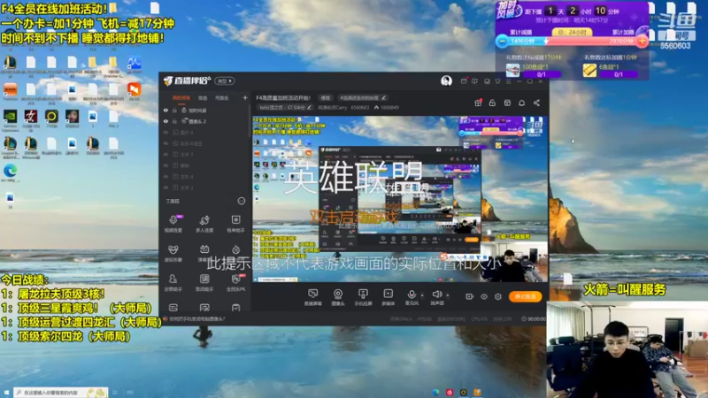
Task: Open the Windows Start button
Action: (6, 393)
